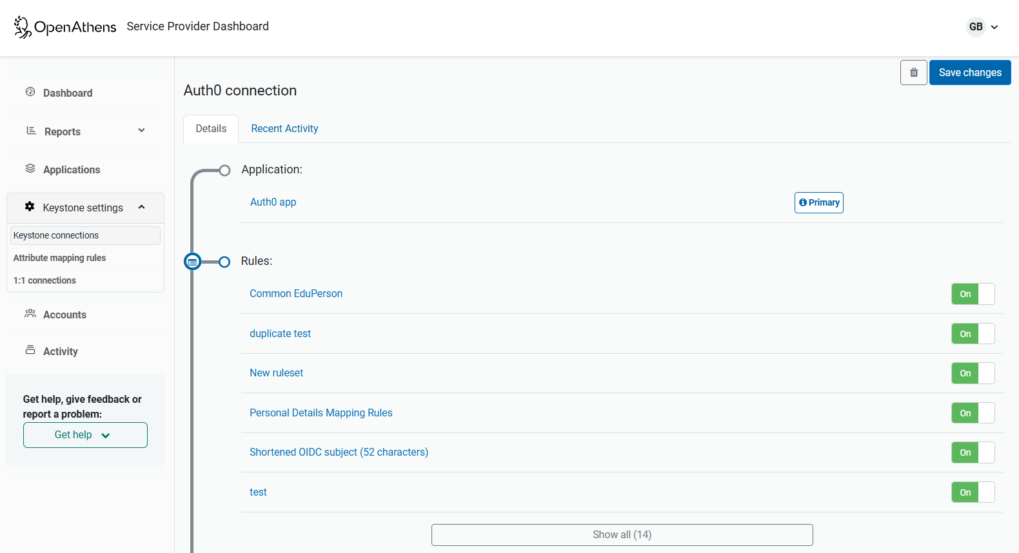Disable the New ruleset switch

(x=973, y=373)
